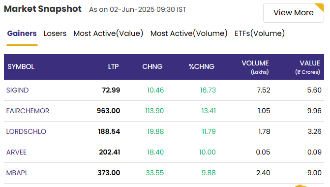Select the Gainers tab

coord(22,33)
